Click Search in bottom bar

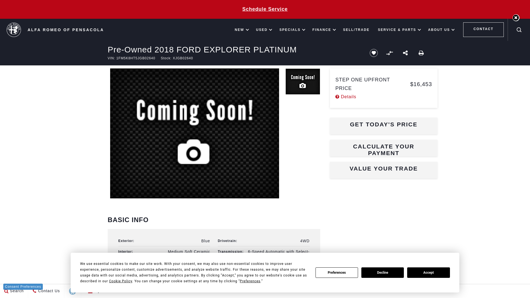14,291
